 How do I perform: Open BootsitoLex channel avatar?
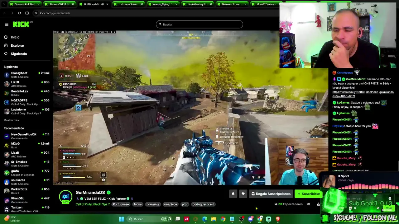coord(7,93)
